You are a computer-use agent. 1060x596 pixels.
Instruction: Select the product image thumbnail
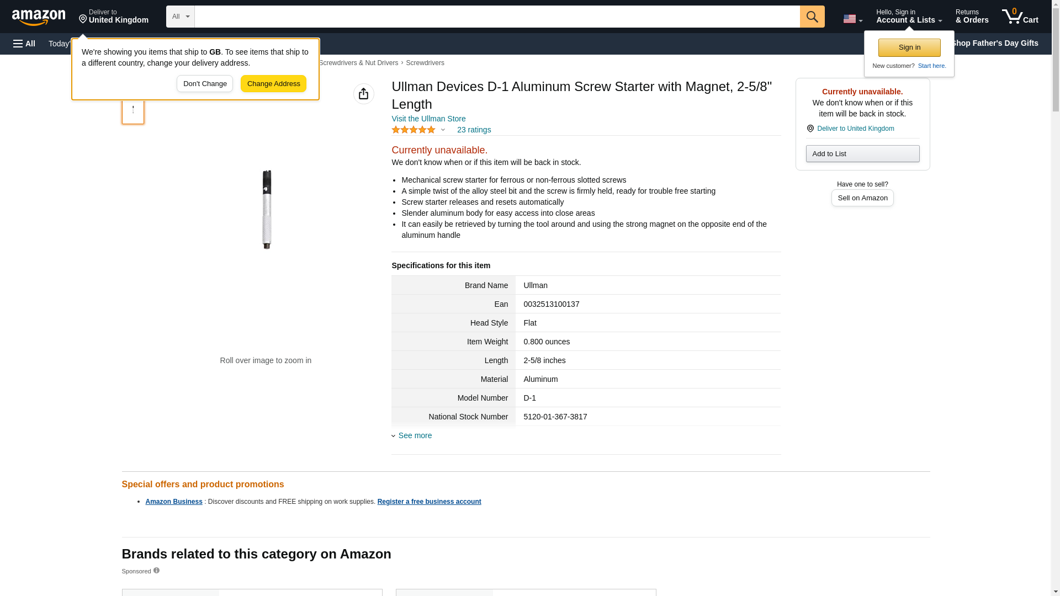coord(133,110)
